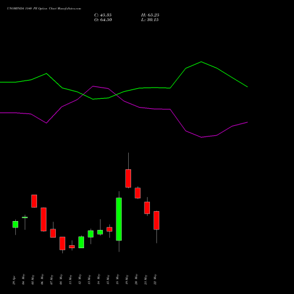Click the red candle for 19 May
Screen dimensions: 294x294
pyautogui.click(x=128, y=178)
